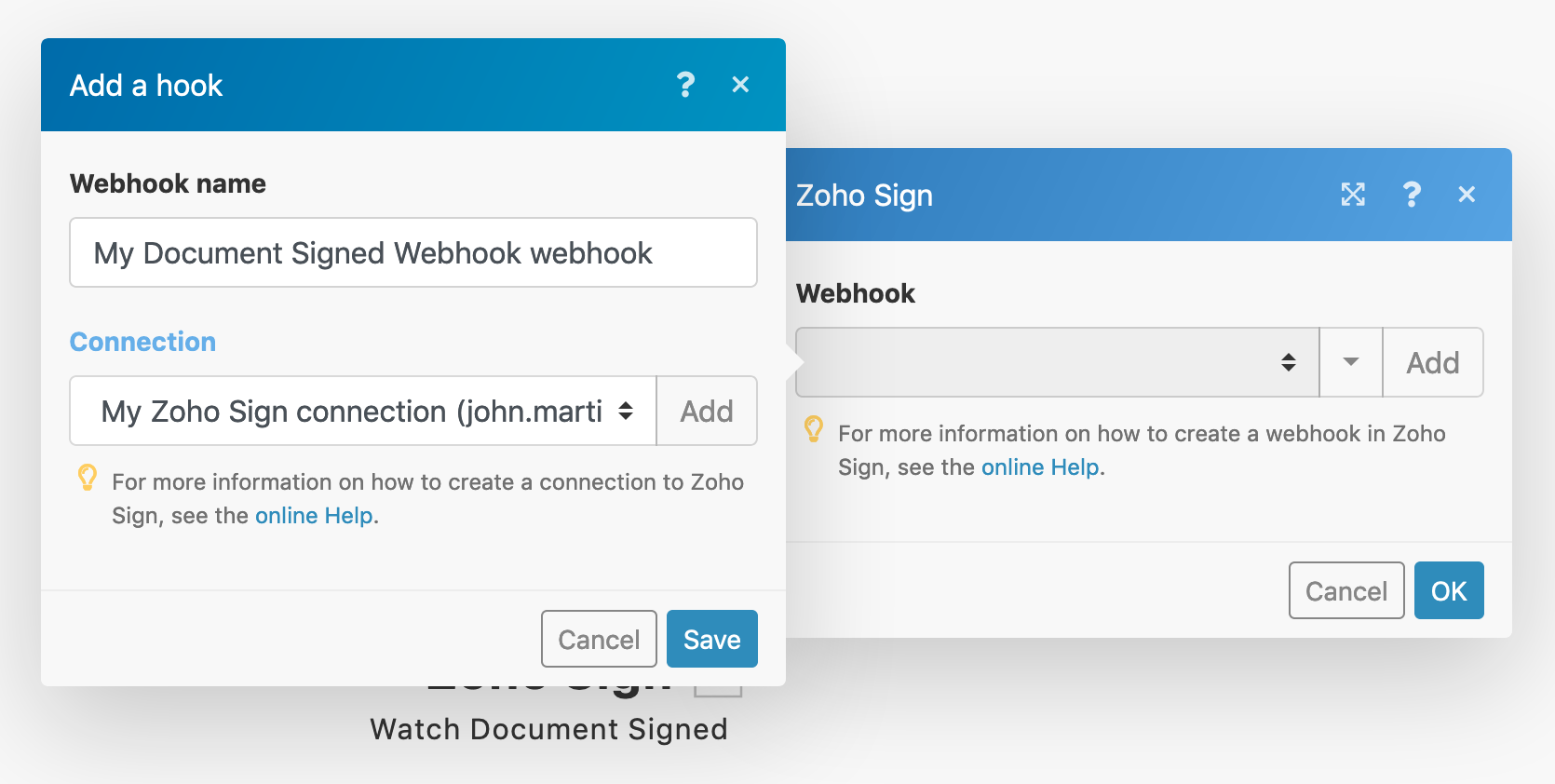Open the Zoho Sign connection dropdown

pyautogui.click(x=363, y=411)
